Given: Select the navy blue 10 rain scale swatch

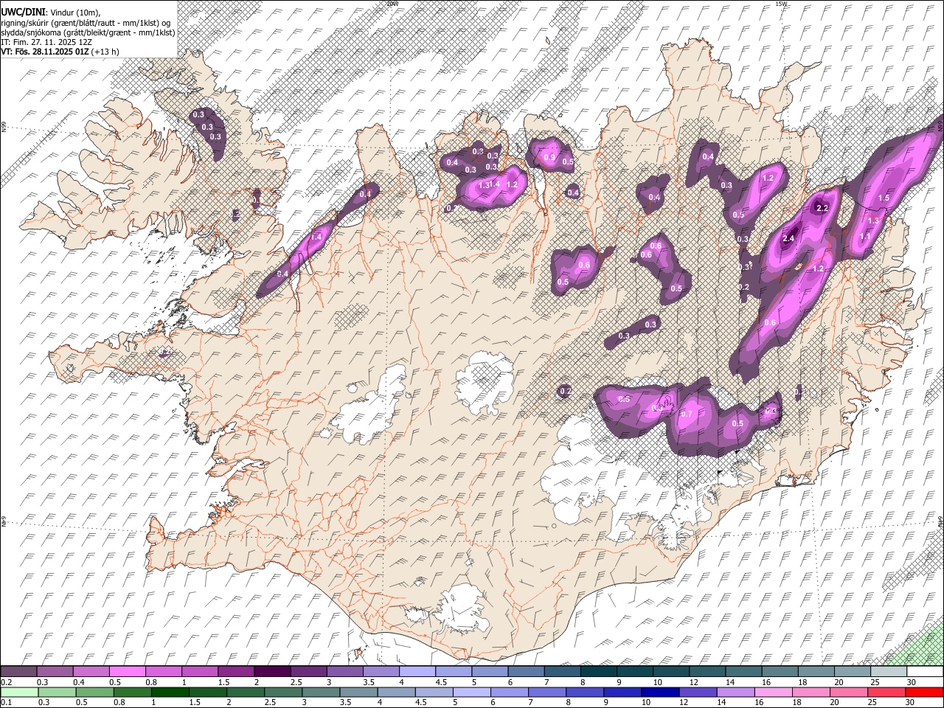Looking at the screenshot, I should pyautogui.click(x=659, y=693).
